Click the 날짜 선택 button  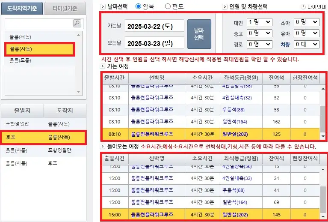click(199, 34)
